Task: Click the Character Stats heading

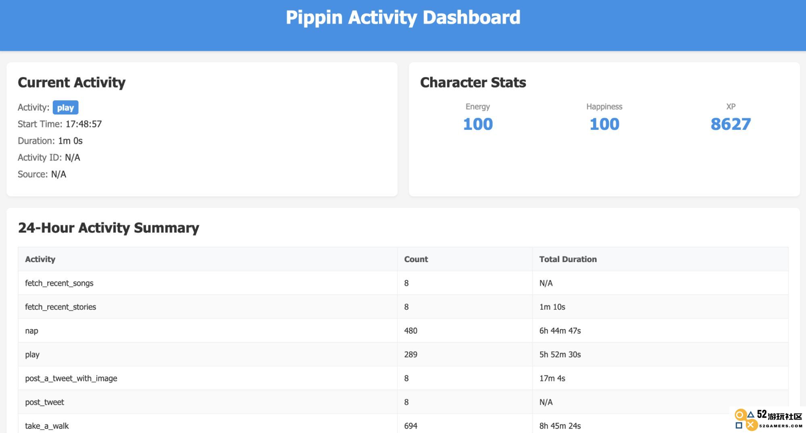Action: click(x=473, y=83)
